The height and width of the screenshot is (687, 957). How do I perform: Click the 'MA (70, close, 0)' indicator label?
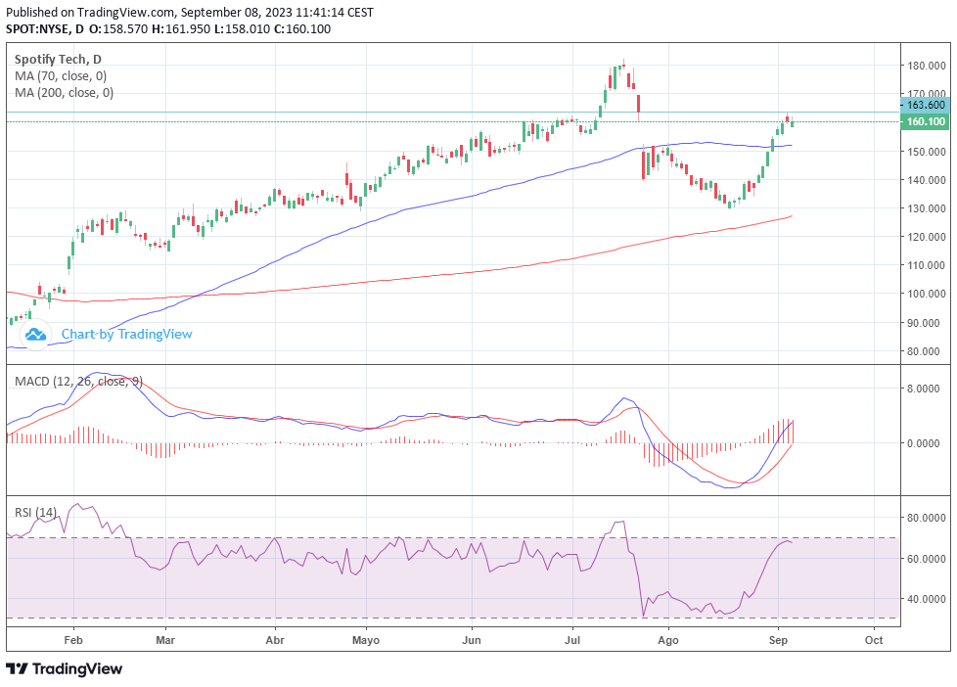tap(61, 76)
